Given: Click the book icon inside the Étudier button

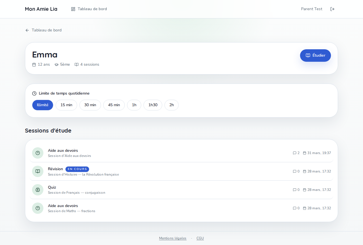Looking at the screenshot, I should 308,56.
